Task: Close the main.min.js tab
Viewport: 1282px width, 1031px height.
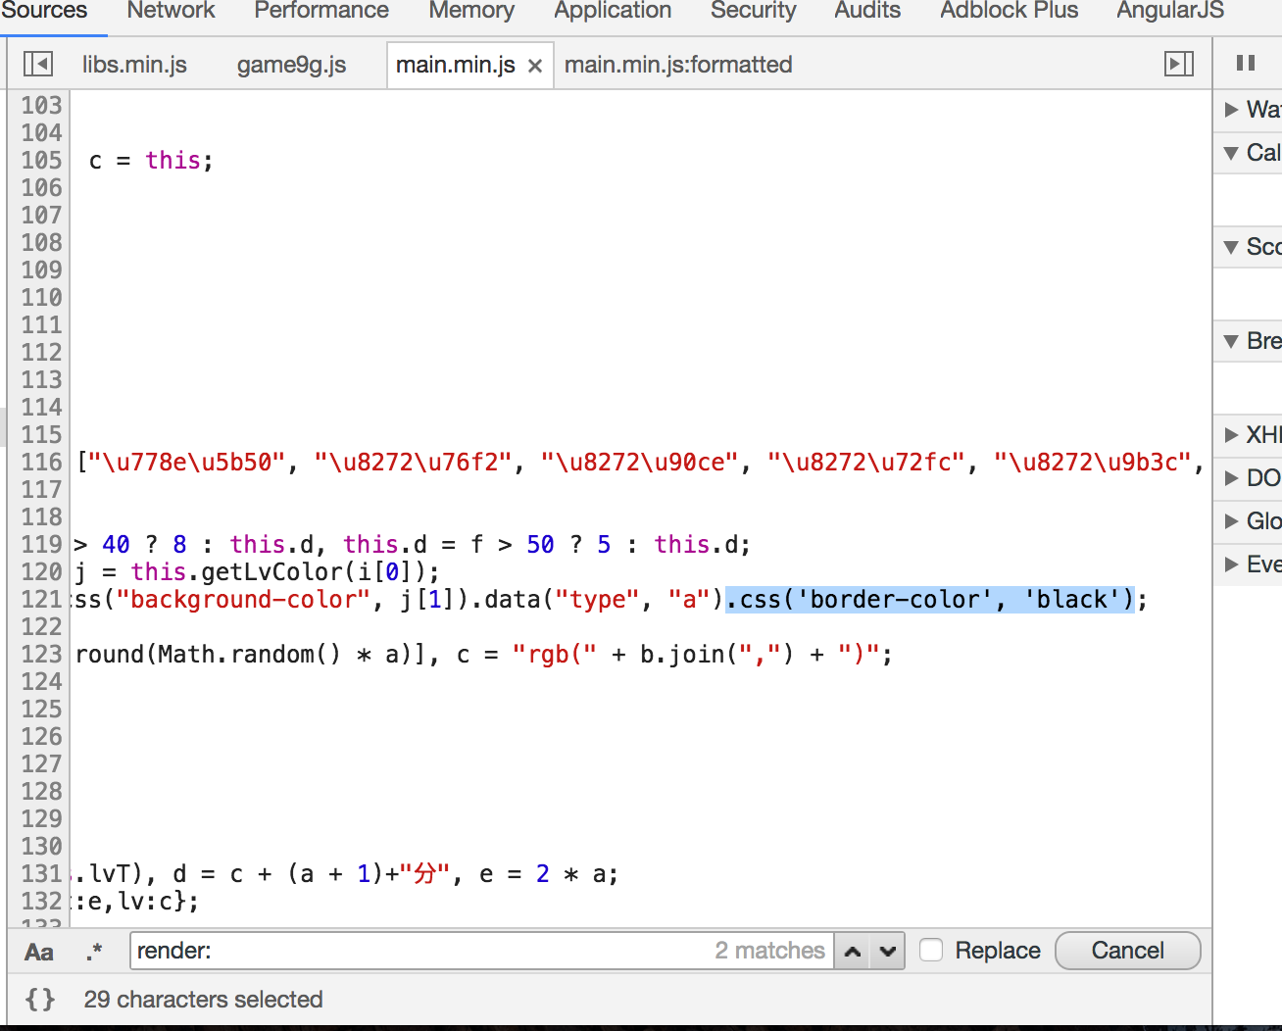Action: [x=535, y=66]
